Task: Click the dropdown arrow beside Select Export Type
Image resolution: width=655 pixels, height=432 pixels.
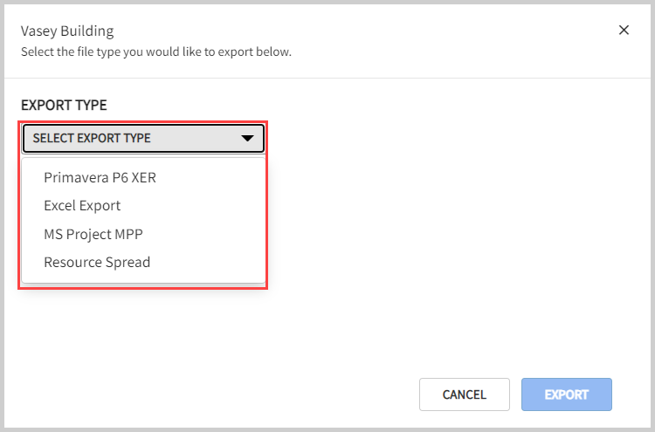Action: (247, 138)
